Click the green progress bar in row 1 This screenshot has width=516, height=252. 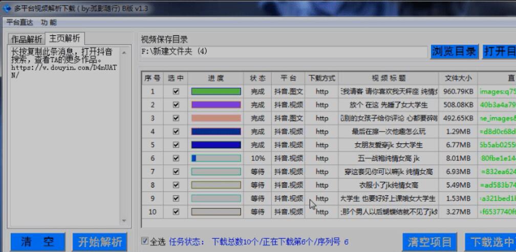(x=216, y=92)
